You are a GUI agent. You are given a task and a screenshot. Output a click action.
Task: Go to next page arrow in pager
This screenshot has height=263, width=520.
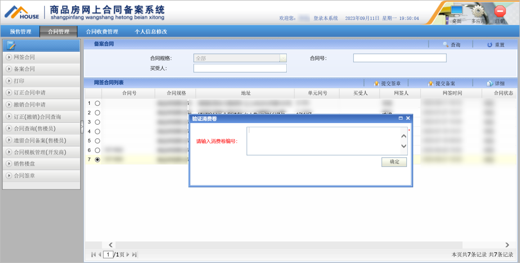click(x=128, y=254)
